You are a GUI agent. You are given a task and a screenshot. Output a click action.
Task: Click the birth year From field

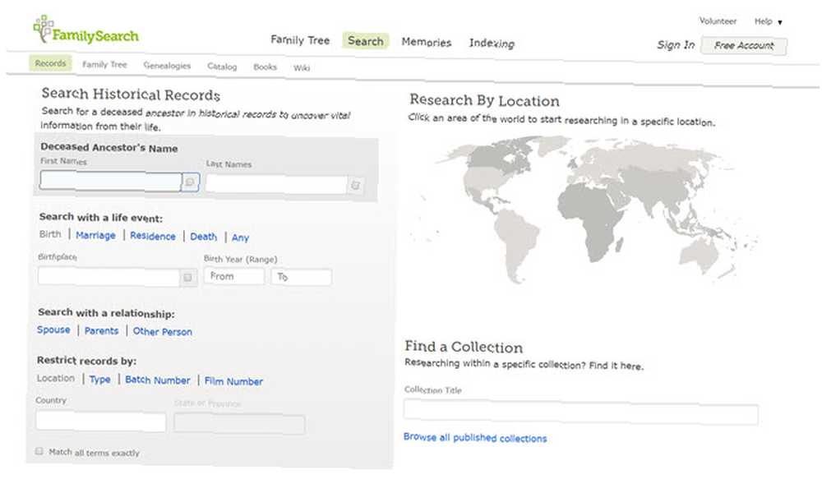click(233, 276)
